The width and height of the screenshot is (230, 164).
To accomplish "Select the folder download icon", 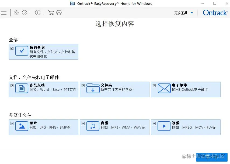I will 93,88.
